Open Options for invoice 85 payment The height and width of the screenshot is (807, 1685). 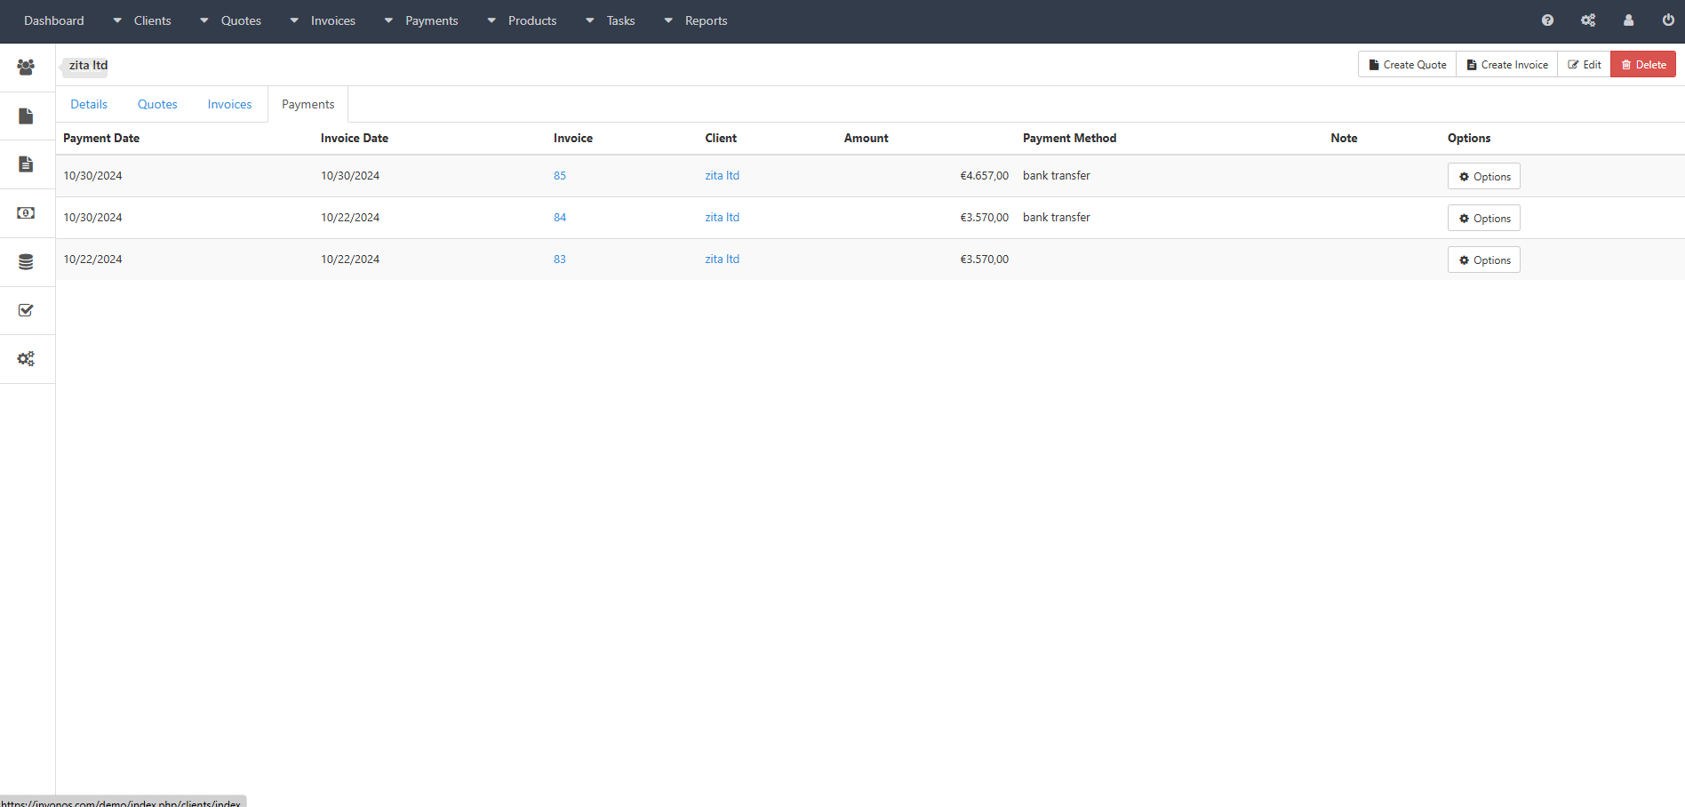point(1483,176)
